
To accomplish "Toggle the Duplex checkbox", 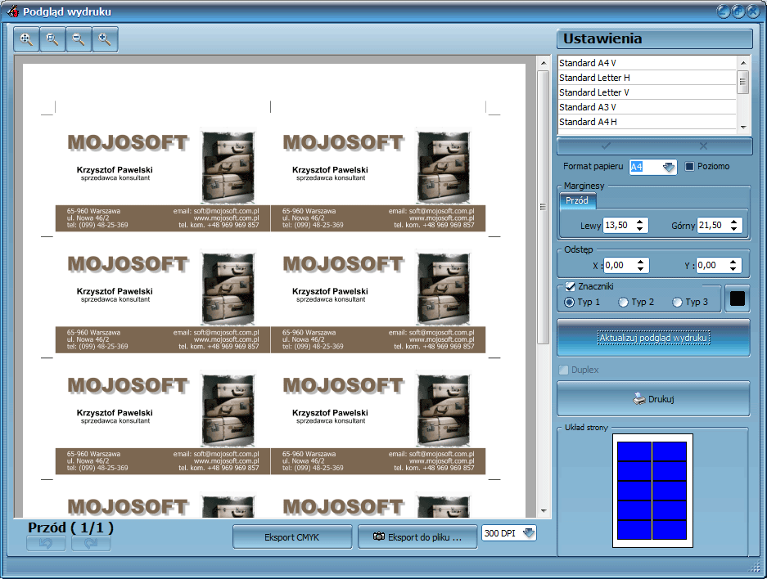I will [x=563, y=370].
